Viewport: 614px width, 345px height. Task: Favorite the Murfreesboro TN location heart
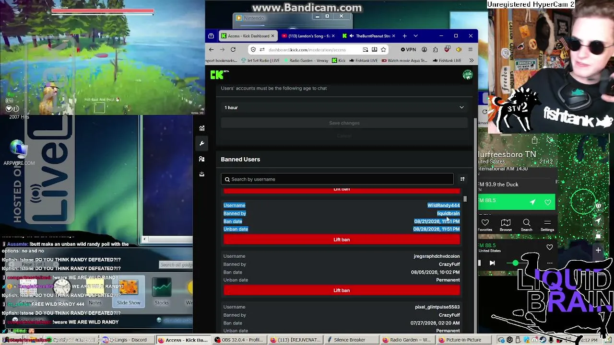click(x=550, y=140)
